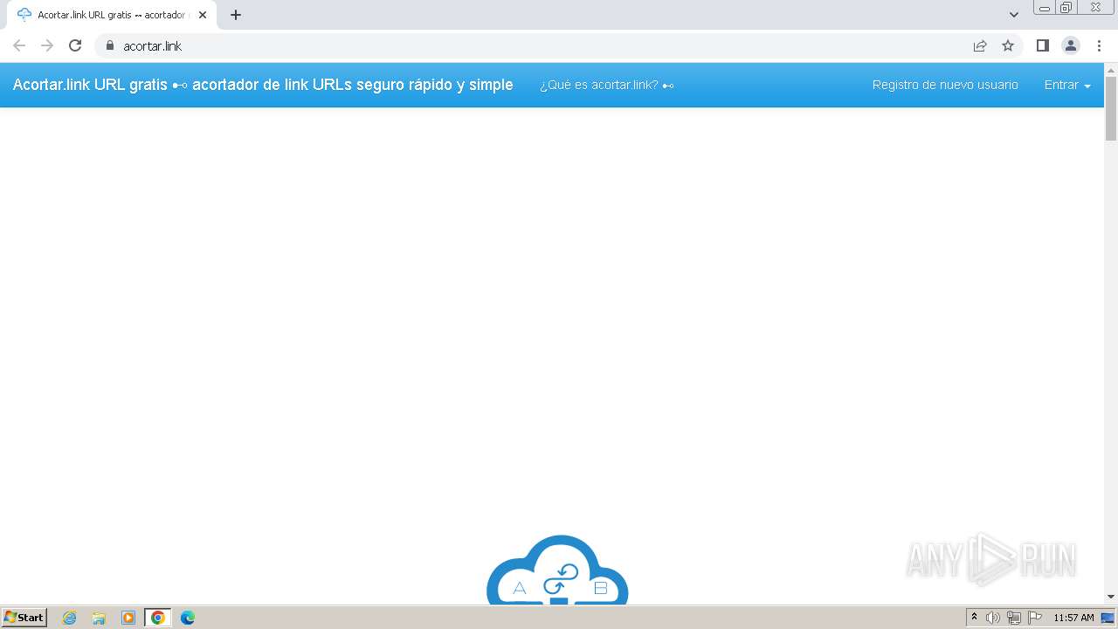This screenshot has height=629, width=1118.
Task: Open the tab search dropdown arrow
Action: (1014, 15)
